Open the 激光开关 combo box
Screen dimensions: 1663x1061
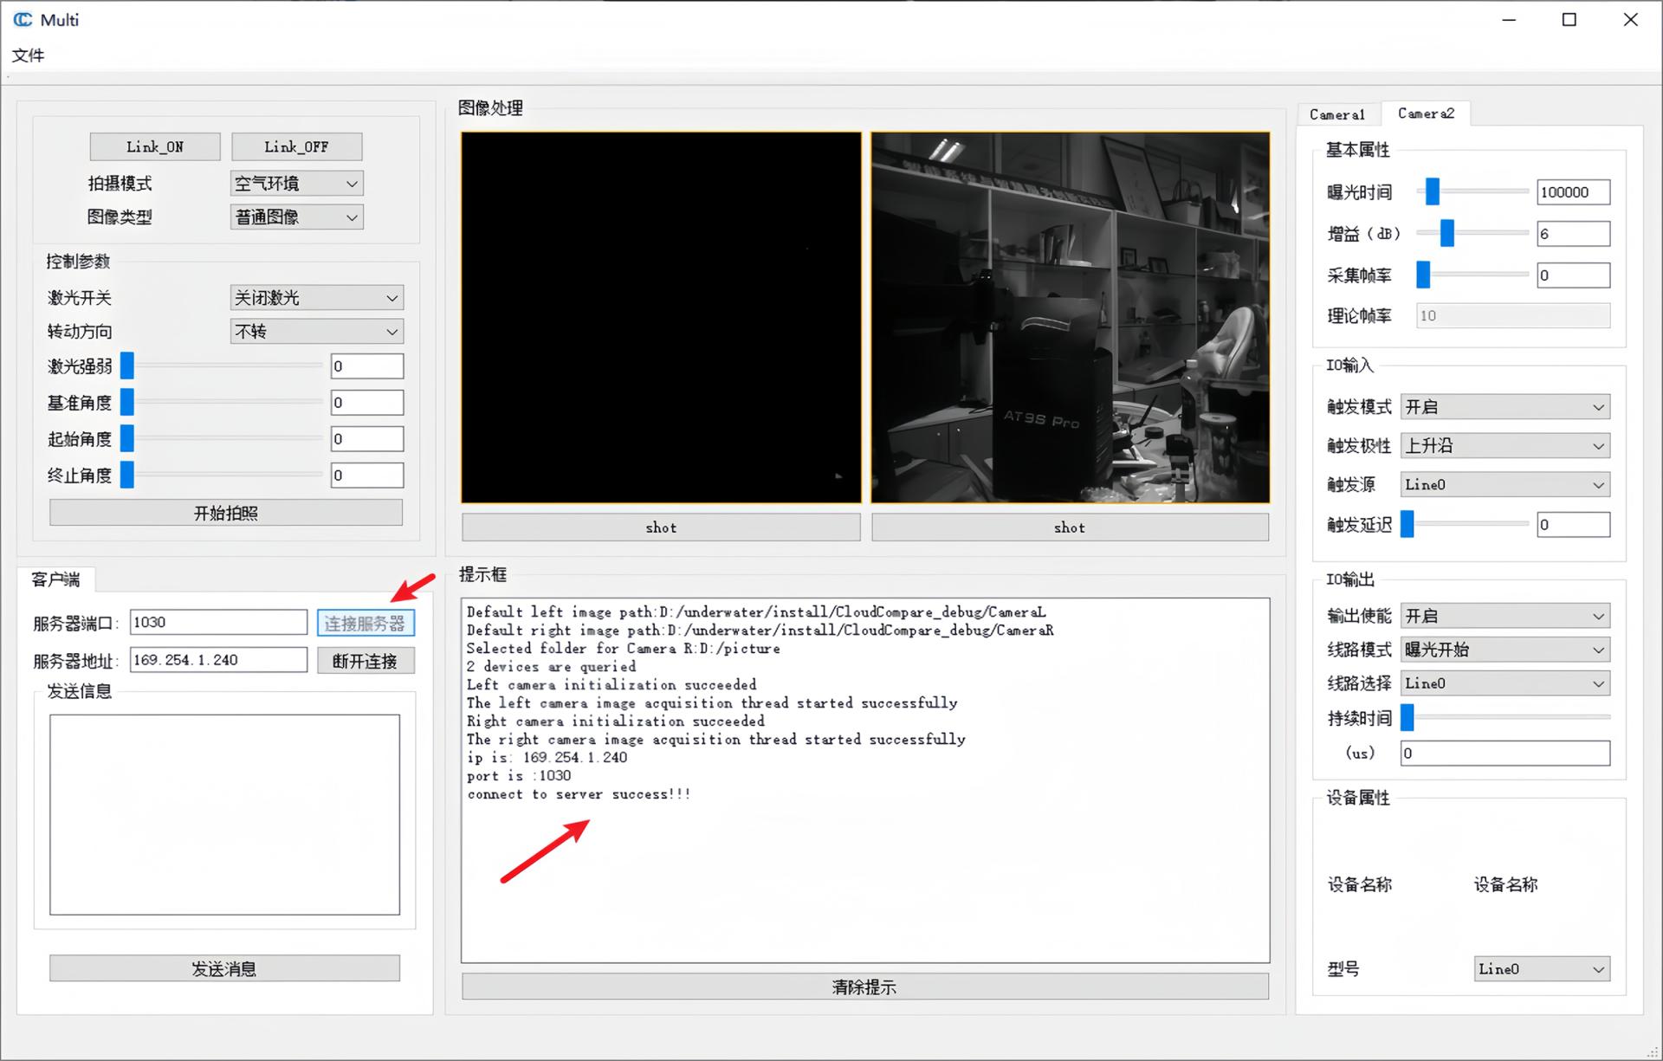316,298
